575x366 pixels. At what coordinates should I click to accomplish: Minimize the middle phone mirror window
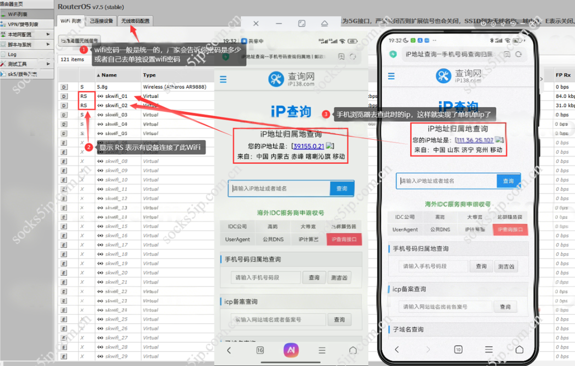tap(279, 23)
